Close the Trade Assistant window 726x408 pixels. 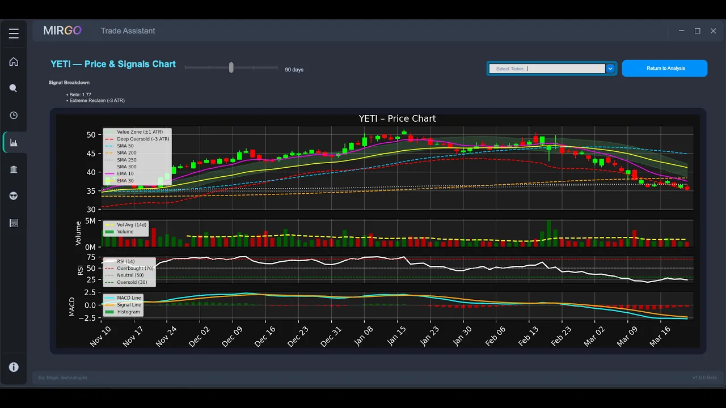[714, 31]
